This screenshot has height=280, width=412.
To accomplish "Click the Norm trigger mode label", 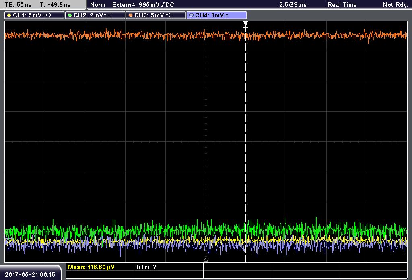I will tap(98, 5).
